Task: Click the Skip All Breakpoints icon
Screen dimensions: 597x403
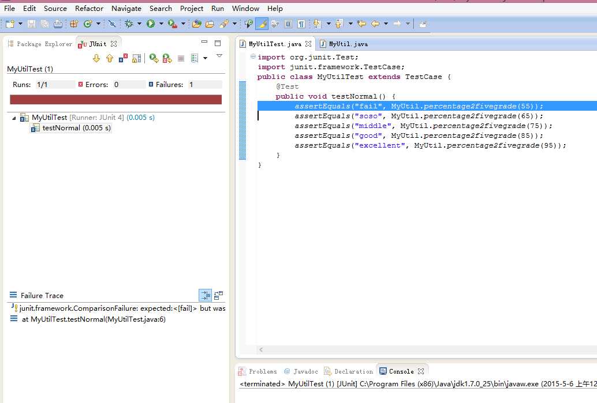Action: pyautogui.click(x=112, y=24)
